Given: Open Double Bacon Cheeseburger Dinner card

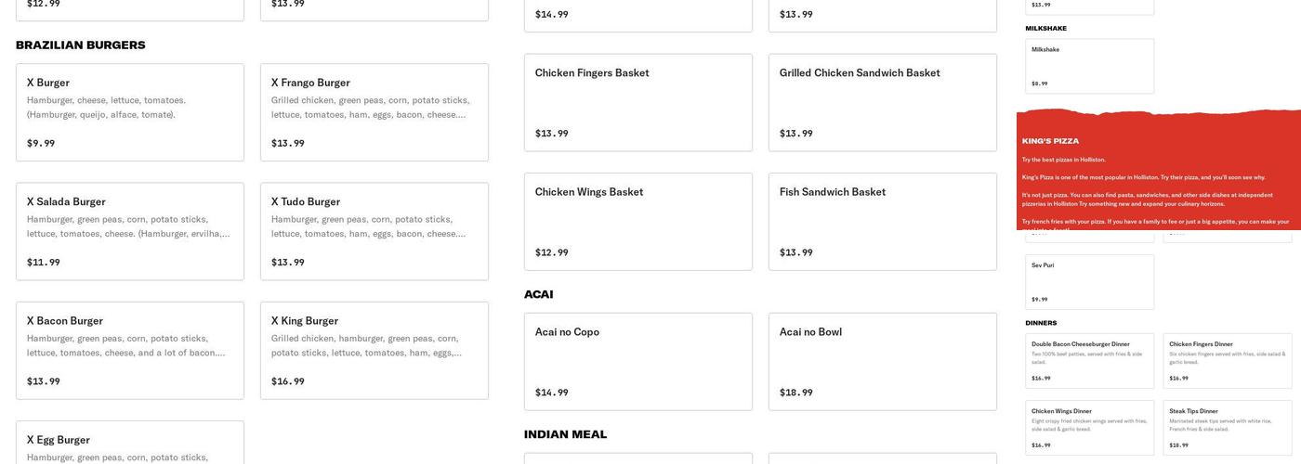Looking at the screenshot, I should pyautogui.click(x=1089, y=360).
